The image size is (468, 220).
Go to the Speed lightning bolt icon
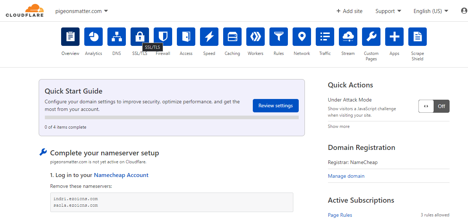tap(209, 37)
